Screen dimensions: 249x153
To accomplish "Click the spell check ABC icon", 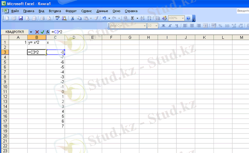I will point(57,18).
